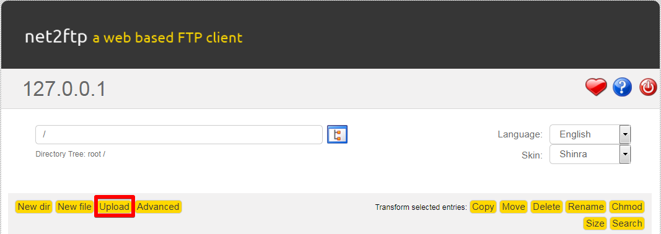661x234 pixels.
Task: Open the Language dropdown showing English
Action: 590,134
